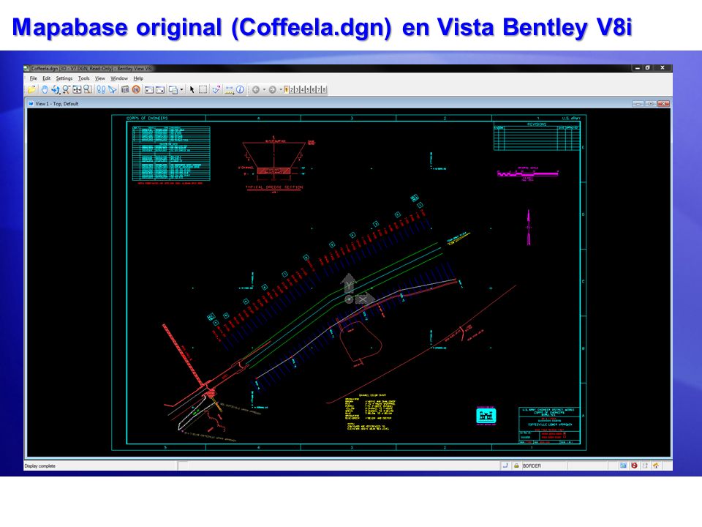Open the Window menu

pyautogui.click(x=119, y=78)
